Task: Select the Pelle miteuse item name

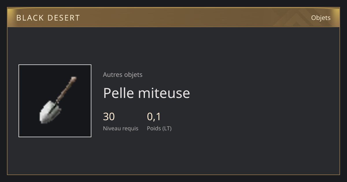Action: (147, 93)
